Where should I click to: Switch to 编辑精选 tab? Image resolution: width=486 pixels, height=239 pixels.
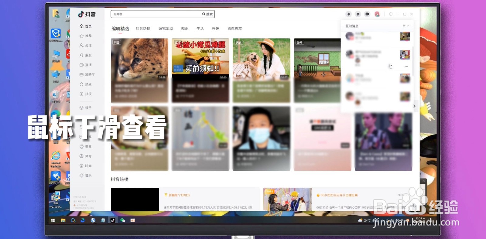[x=120, y=29]
